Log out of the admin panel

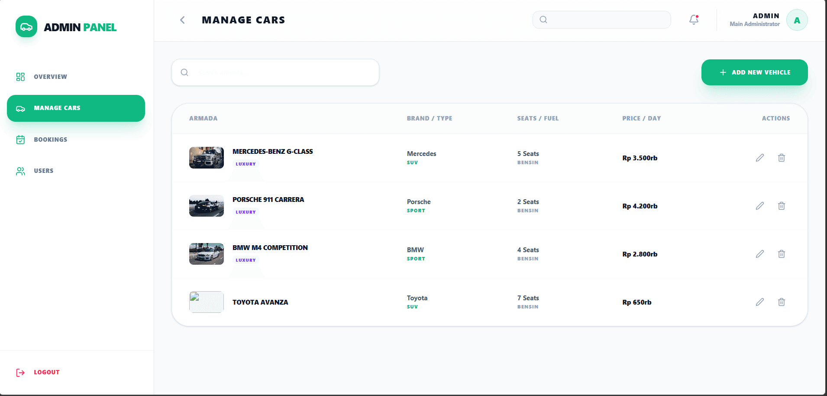click(46, 372)
